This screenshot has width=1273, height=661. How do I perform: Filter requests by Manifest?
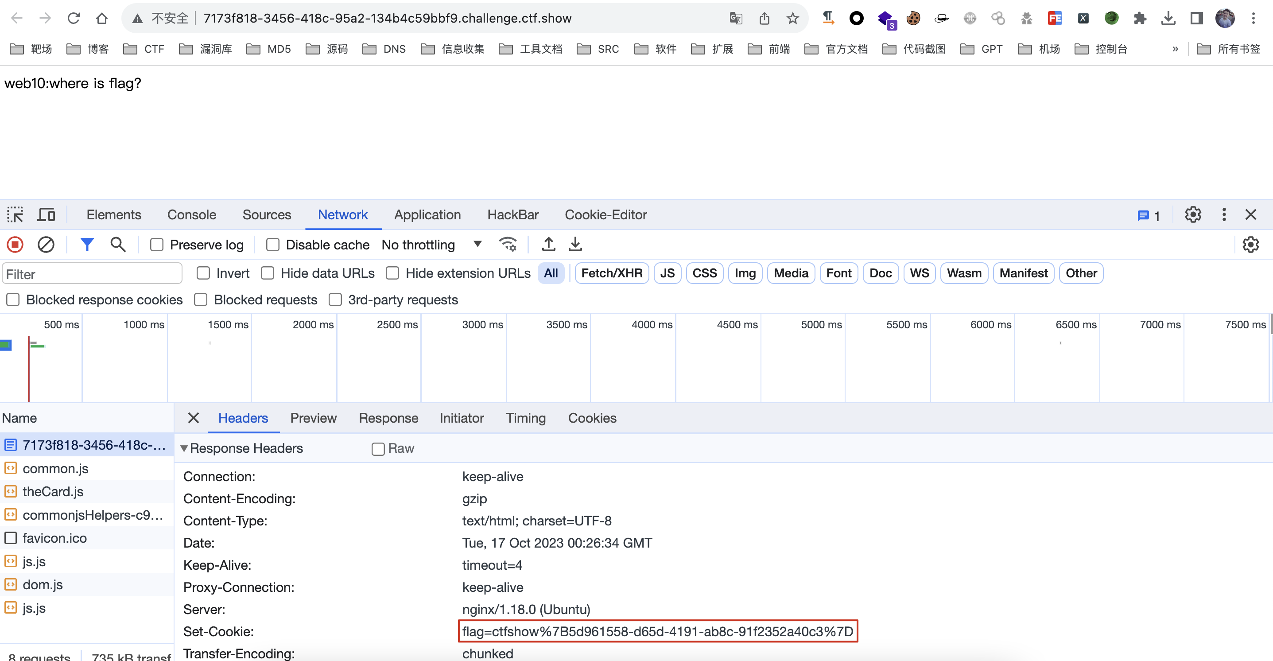[x=1024, y=273]
